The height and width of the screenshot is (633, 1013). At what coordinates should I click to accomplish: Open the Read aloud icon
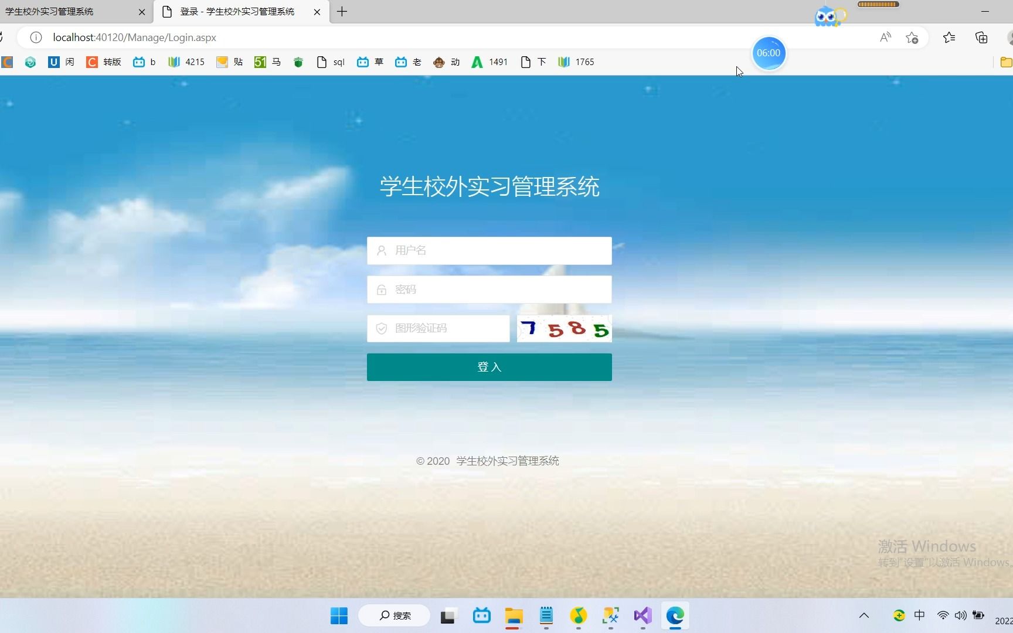(885, 37)
